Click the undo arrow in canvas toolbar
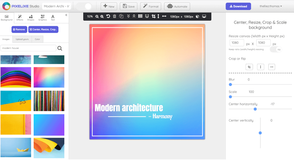Image resolution: width=294 pixels, height=160 pixels. point(108,17)
